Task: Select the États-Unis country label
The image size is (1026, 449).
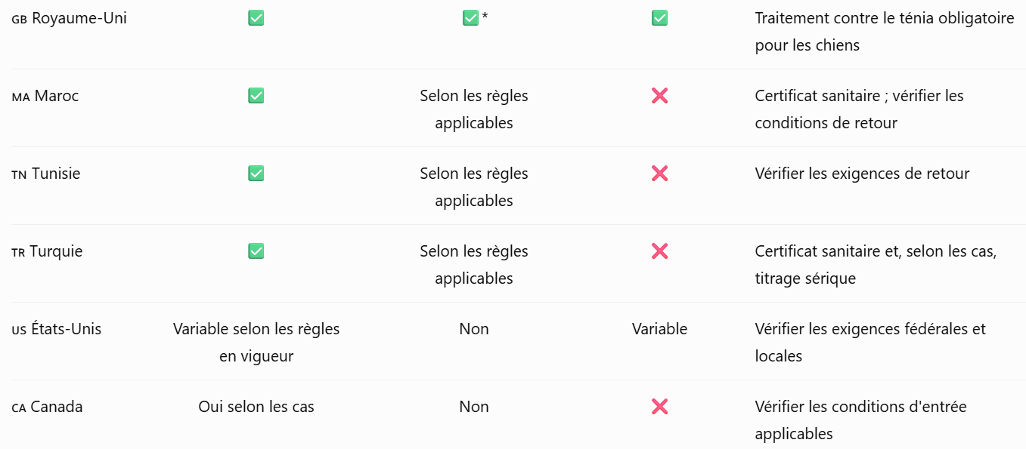Action: click(57, 329)
